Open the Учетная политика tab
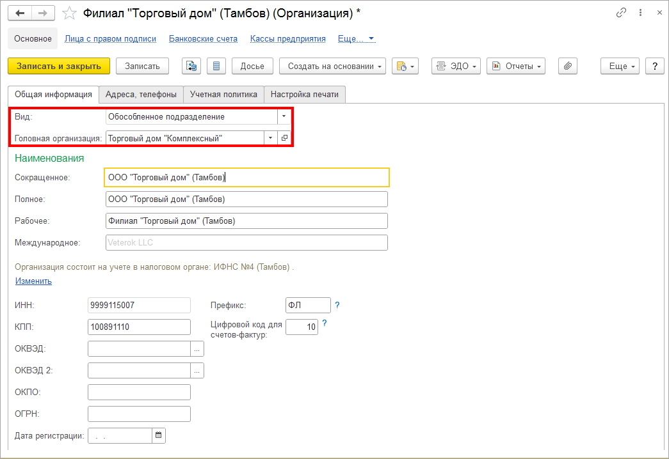The width and height of the screenshot is (669, 459). (223, 94)
